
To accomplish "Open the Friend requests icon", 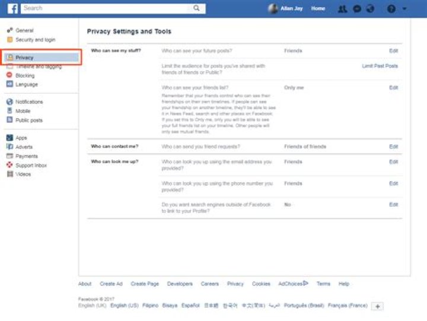I will (342, 9).
